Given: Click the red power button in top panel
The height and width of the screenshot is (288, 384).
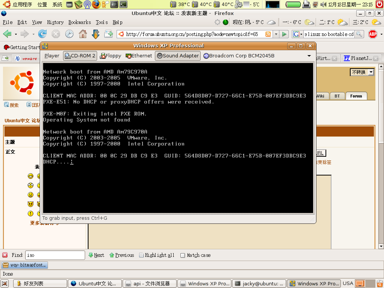Looking at the screenshot, I should click(x=380, y=4).
